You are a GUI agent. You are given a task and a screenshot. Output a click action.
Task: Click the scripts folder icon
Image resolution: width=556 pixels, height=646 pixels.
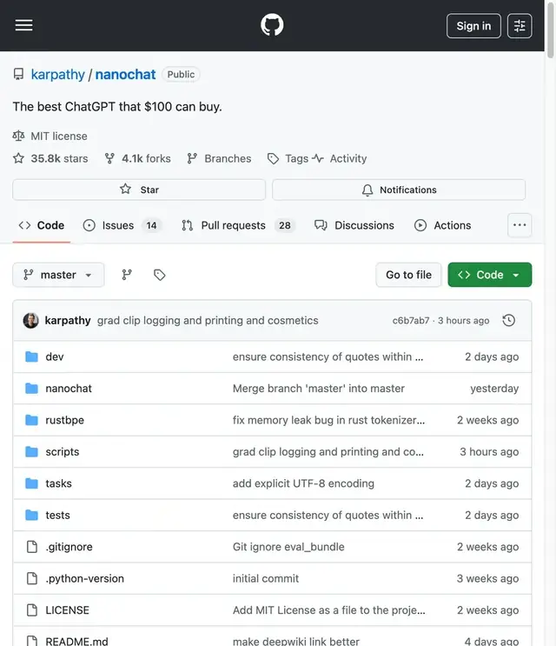tap(31, 451)
